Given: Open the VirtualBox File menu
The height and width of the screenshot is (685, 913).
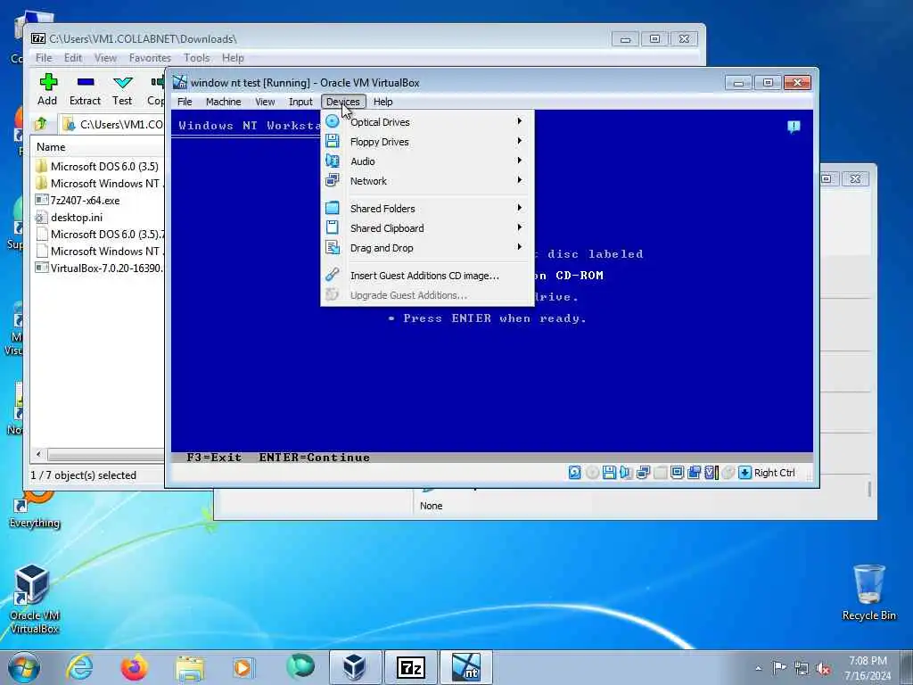Looking at the screenshot, I should point(185,102).
